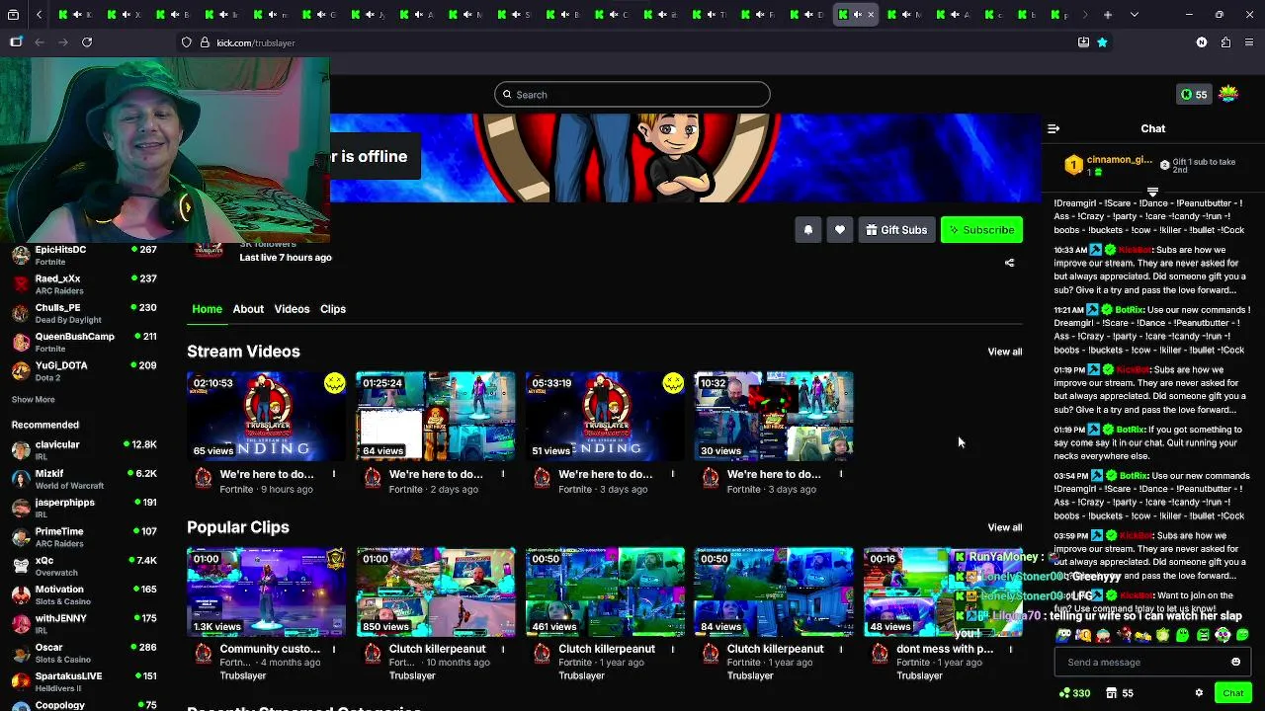Viewport: 1265px width, 711px height.
Task: Open the chat shop icon showing 55
Action: (x=1120, y=693)
